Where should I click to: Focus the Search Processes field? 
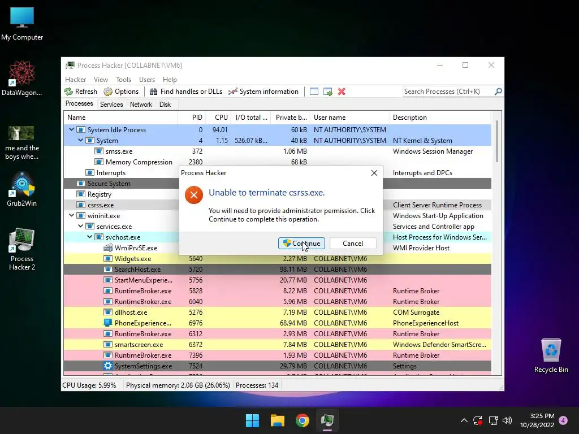[x=448, y=92]
